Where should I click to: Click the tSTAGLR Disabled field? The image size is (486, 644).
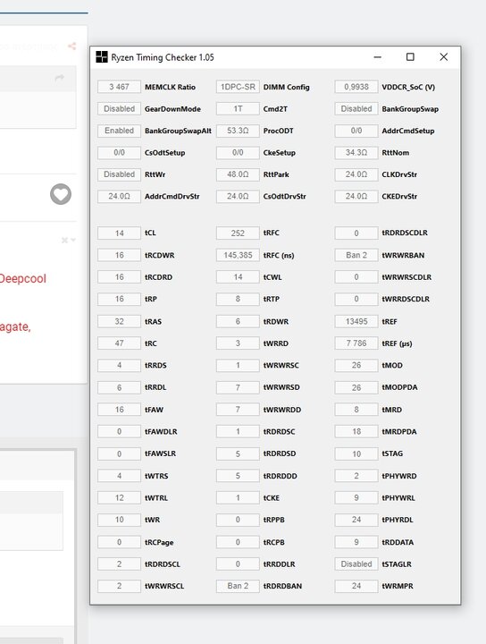point(356,563)
